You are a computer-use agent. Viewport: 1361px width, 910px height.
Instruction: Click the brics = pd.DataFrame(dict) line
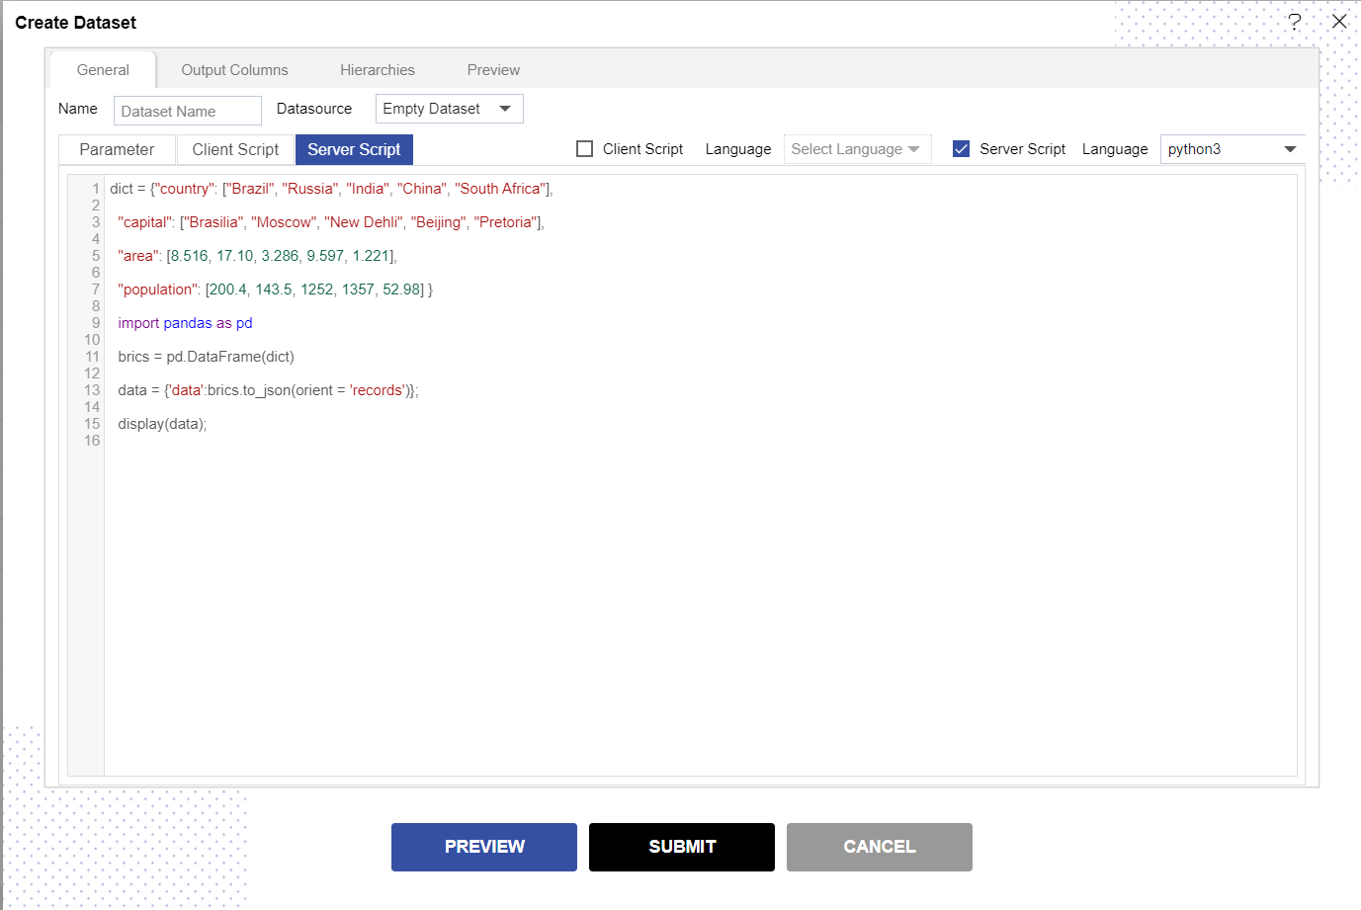(206, 357)
